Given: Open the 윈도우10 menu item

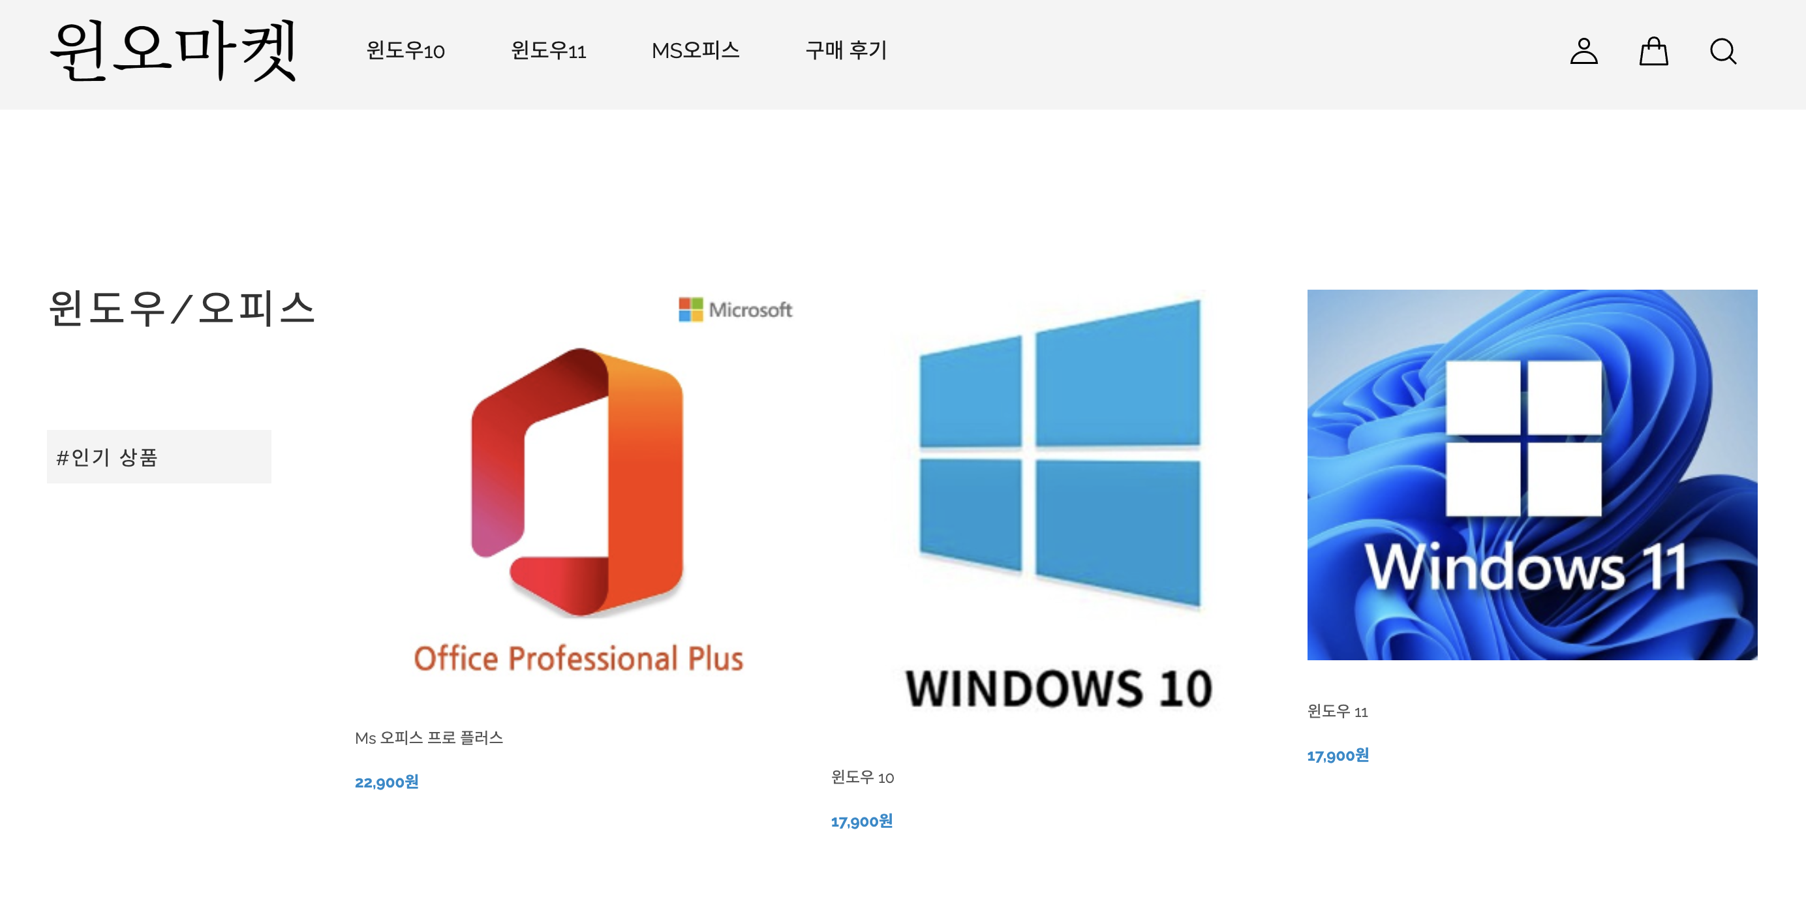Looking at the screenshot, I should click(405, 50).
